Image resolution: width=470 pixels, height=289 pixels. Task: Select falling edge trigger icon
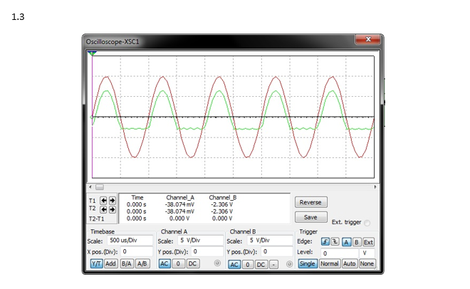coord(335,241)
